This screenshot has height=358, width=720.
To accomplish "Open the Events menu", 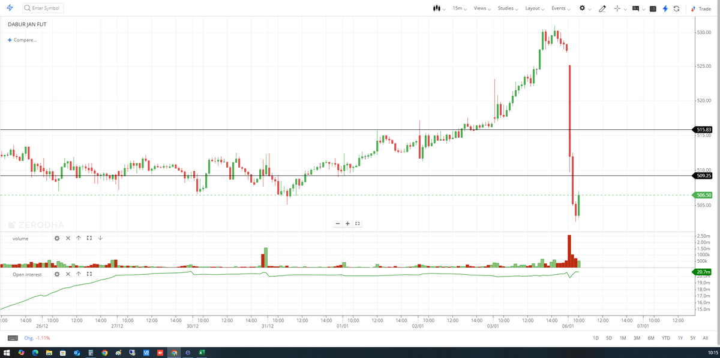I will coord(561,8).
